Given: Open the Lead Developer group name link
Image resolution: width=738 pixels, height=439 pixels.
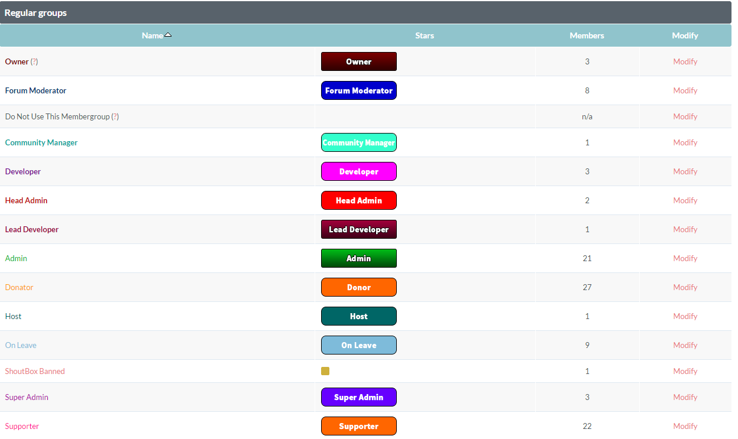Looking at the screenshot, I should (x=32, y=229).
